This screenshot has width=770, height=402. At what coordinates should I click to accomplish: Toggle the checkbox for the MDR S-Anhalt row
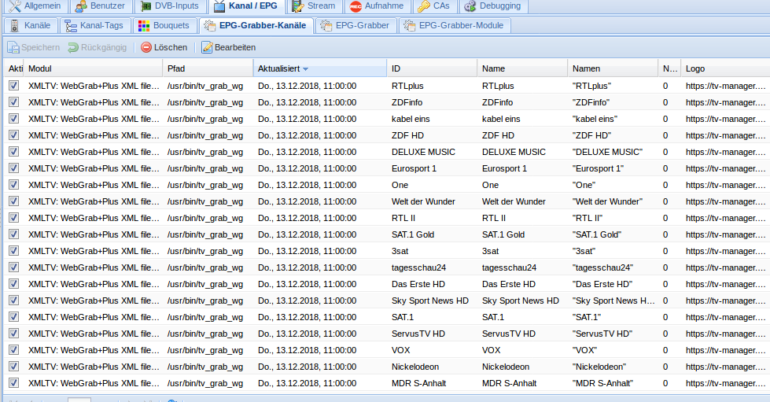coord(13,383)
